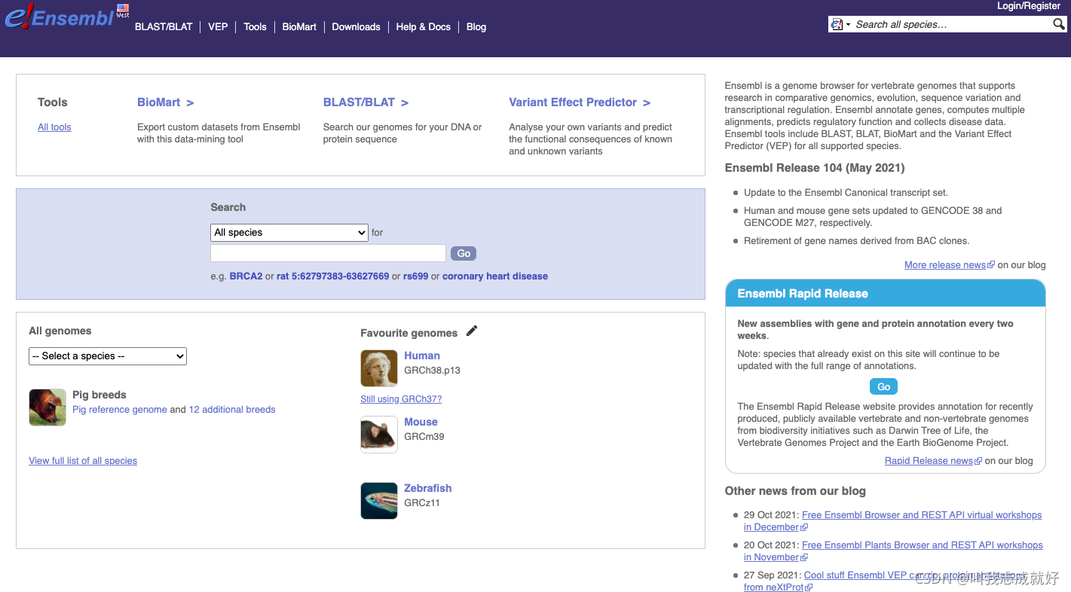Click the GRCh38.p13 assembly text
Screen dimensions: 1071x592
(x=432, y=371)
